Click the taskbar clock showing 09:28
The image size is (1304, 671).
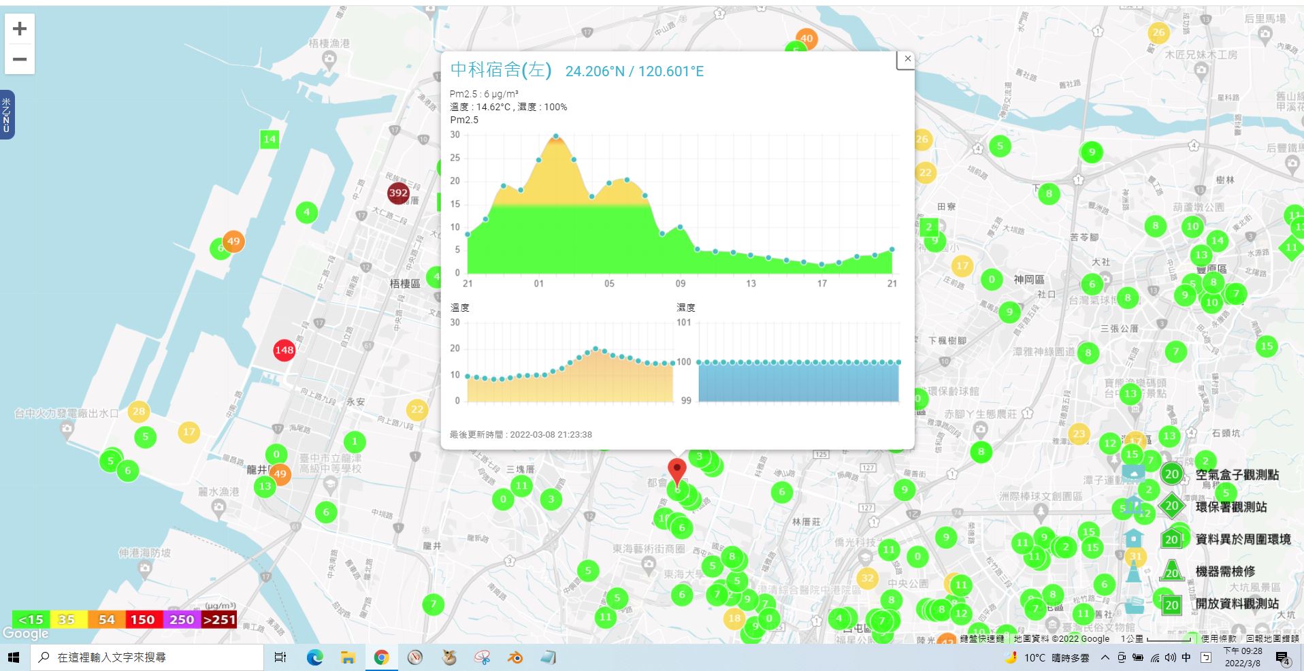pos(1242,657)
